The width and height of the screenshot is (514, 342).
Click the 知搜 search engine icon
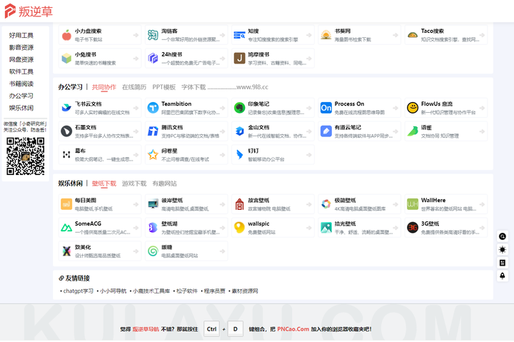click(240, 35)
